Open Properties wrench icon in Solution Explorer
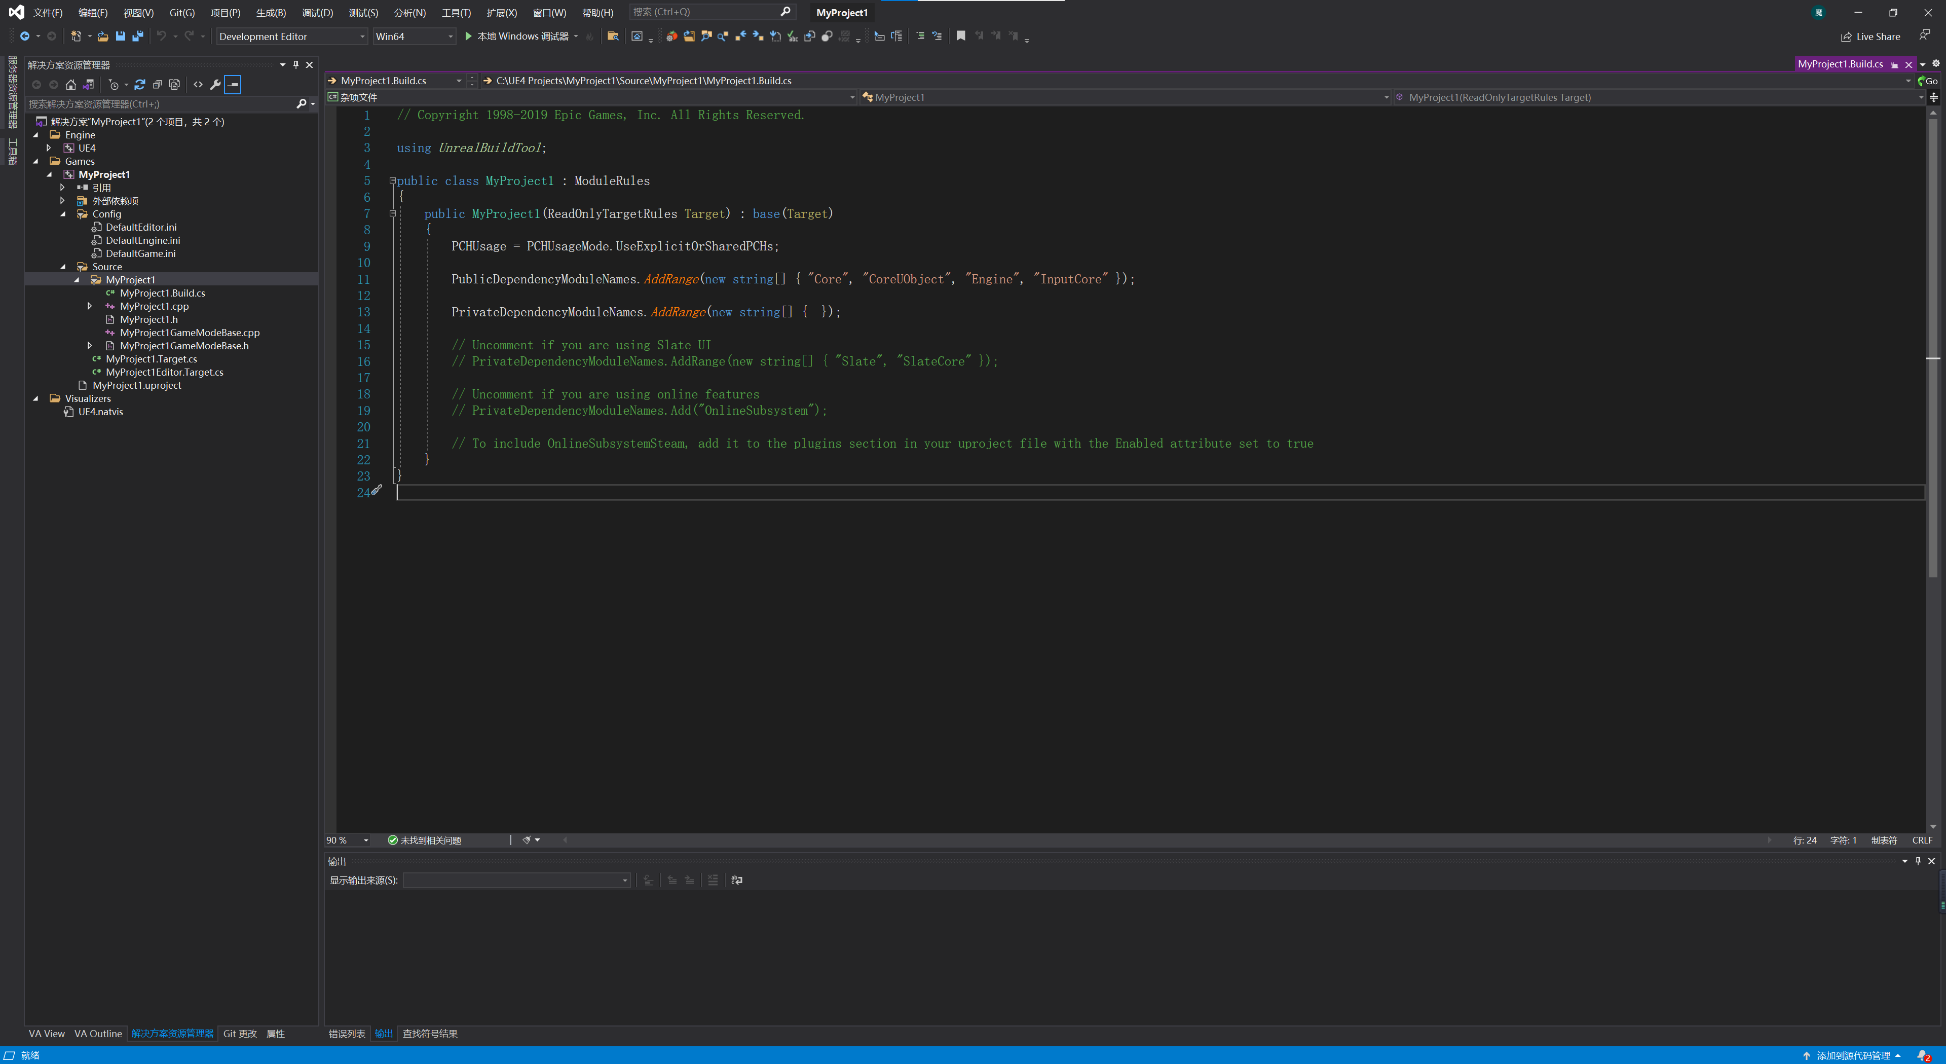 coord(215,85)
